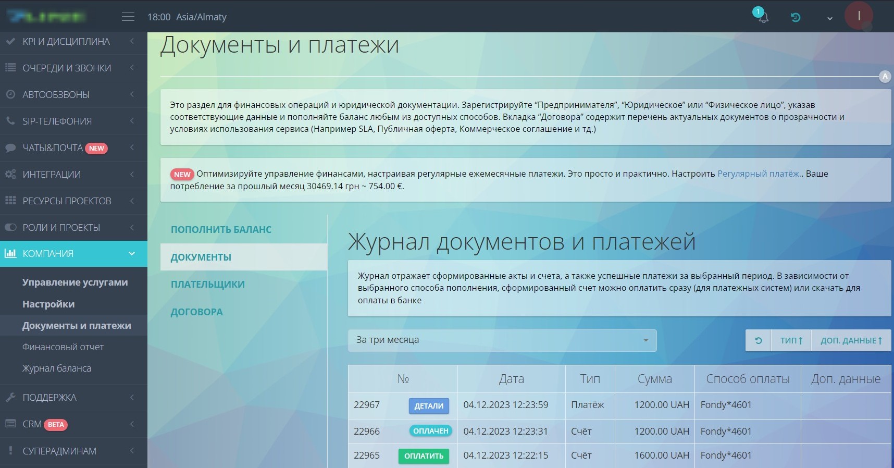Viewport: 894px width, 468px height.
Task: Click the CRM sidebar icon
Action: 10,424
